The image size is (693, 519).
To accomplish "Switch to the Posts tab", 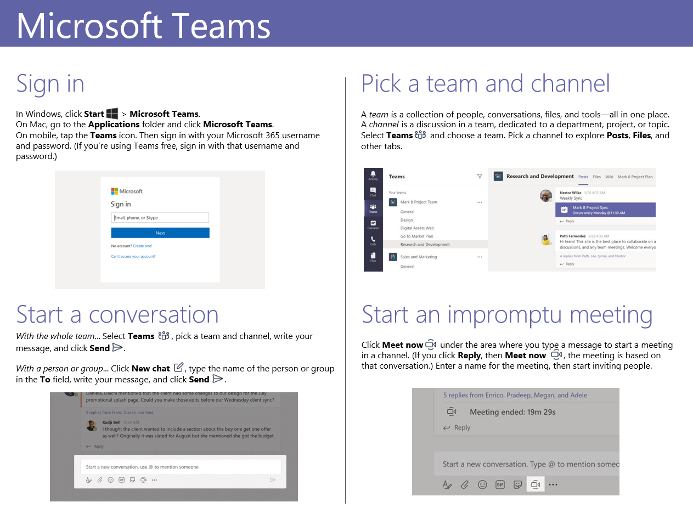I will click(583, 177).
